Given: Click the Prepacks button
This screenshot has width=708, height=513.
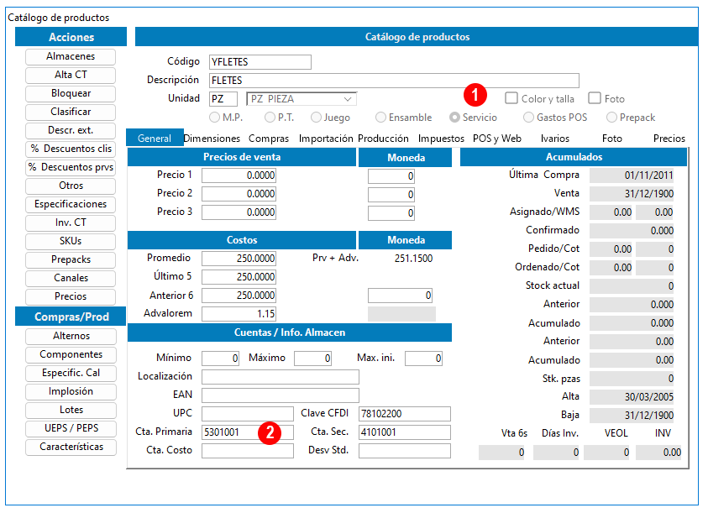Looking at the screenshot, I should [71, 259].
